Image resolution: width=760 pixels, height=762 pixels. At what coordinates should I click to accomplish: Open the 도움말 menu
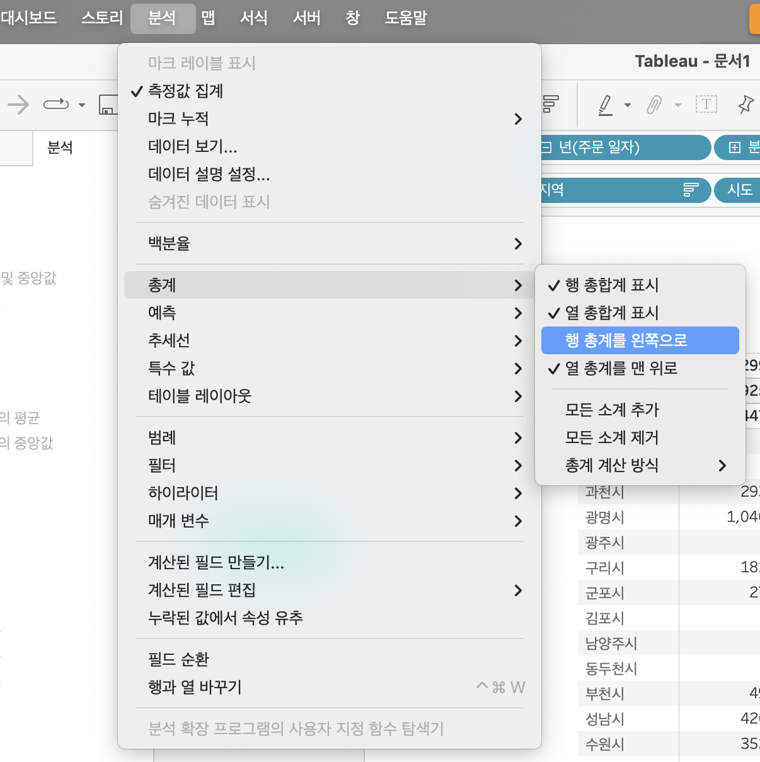pos(406,18)
